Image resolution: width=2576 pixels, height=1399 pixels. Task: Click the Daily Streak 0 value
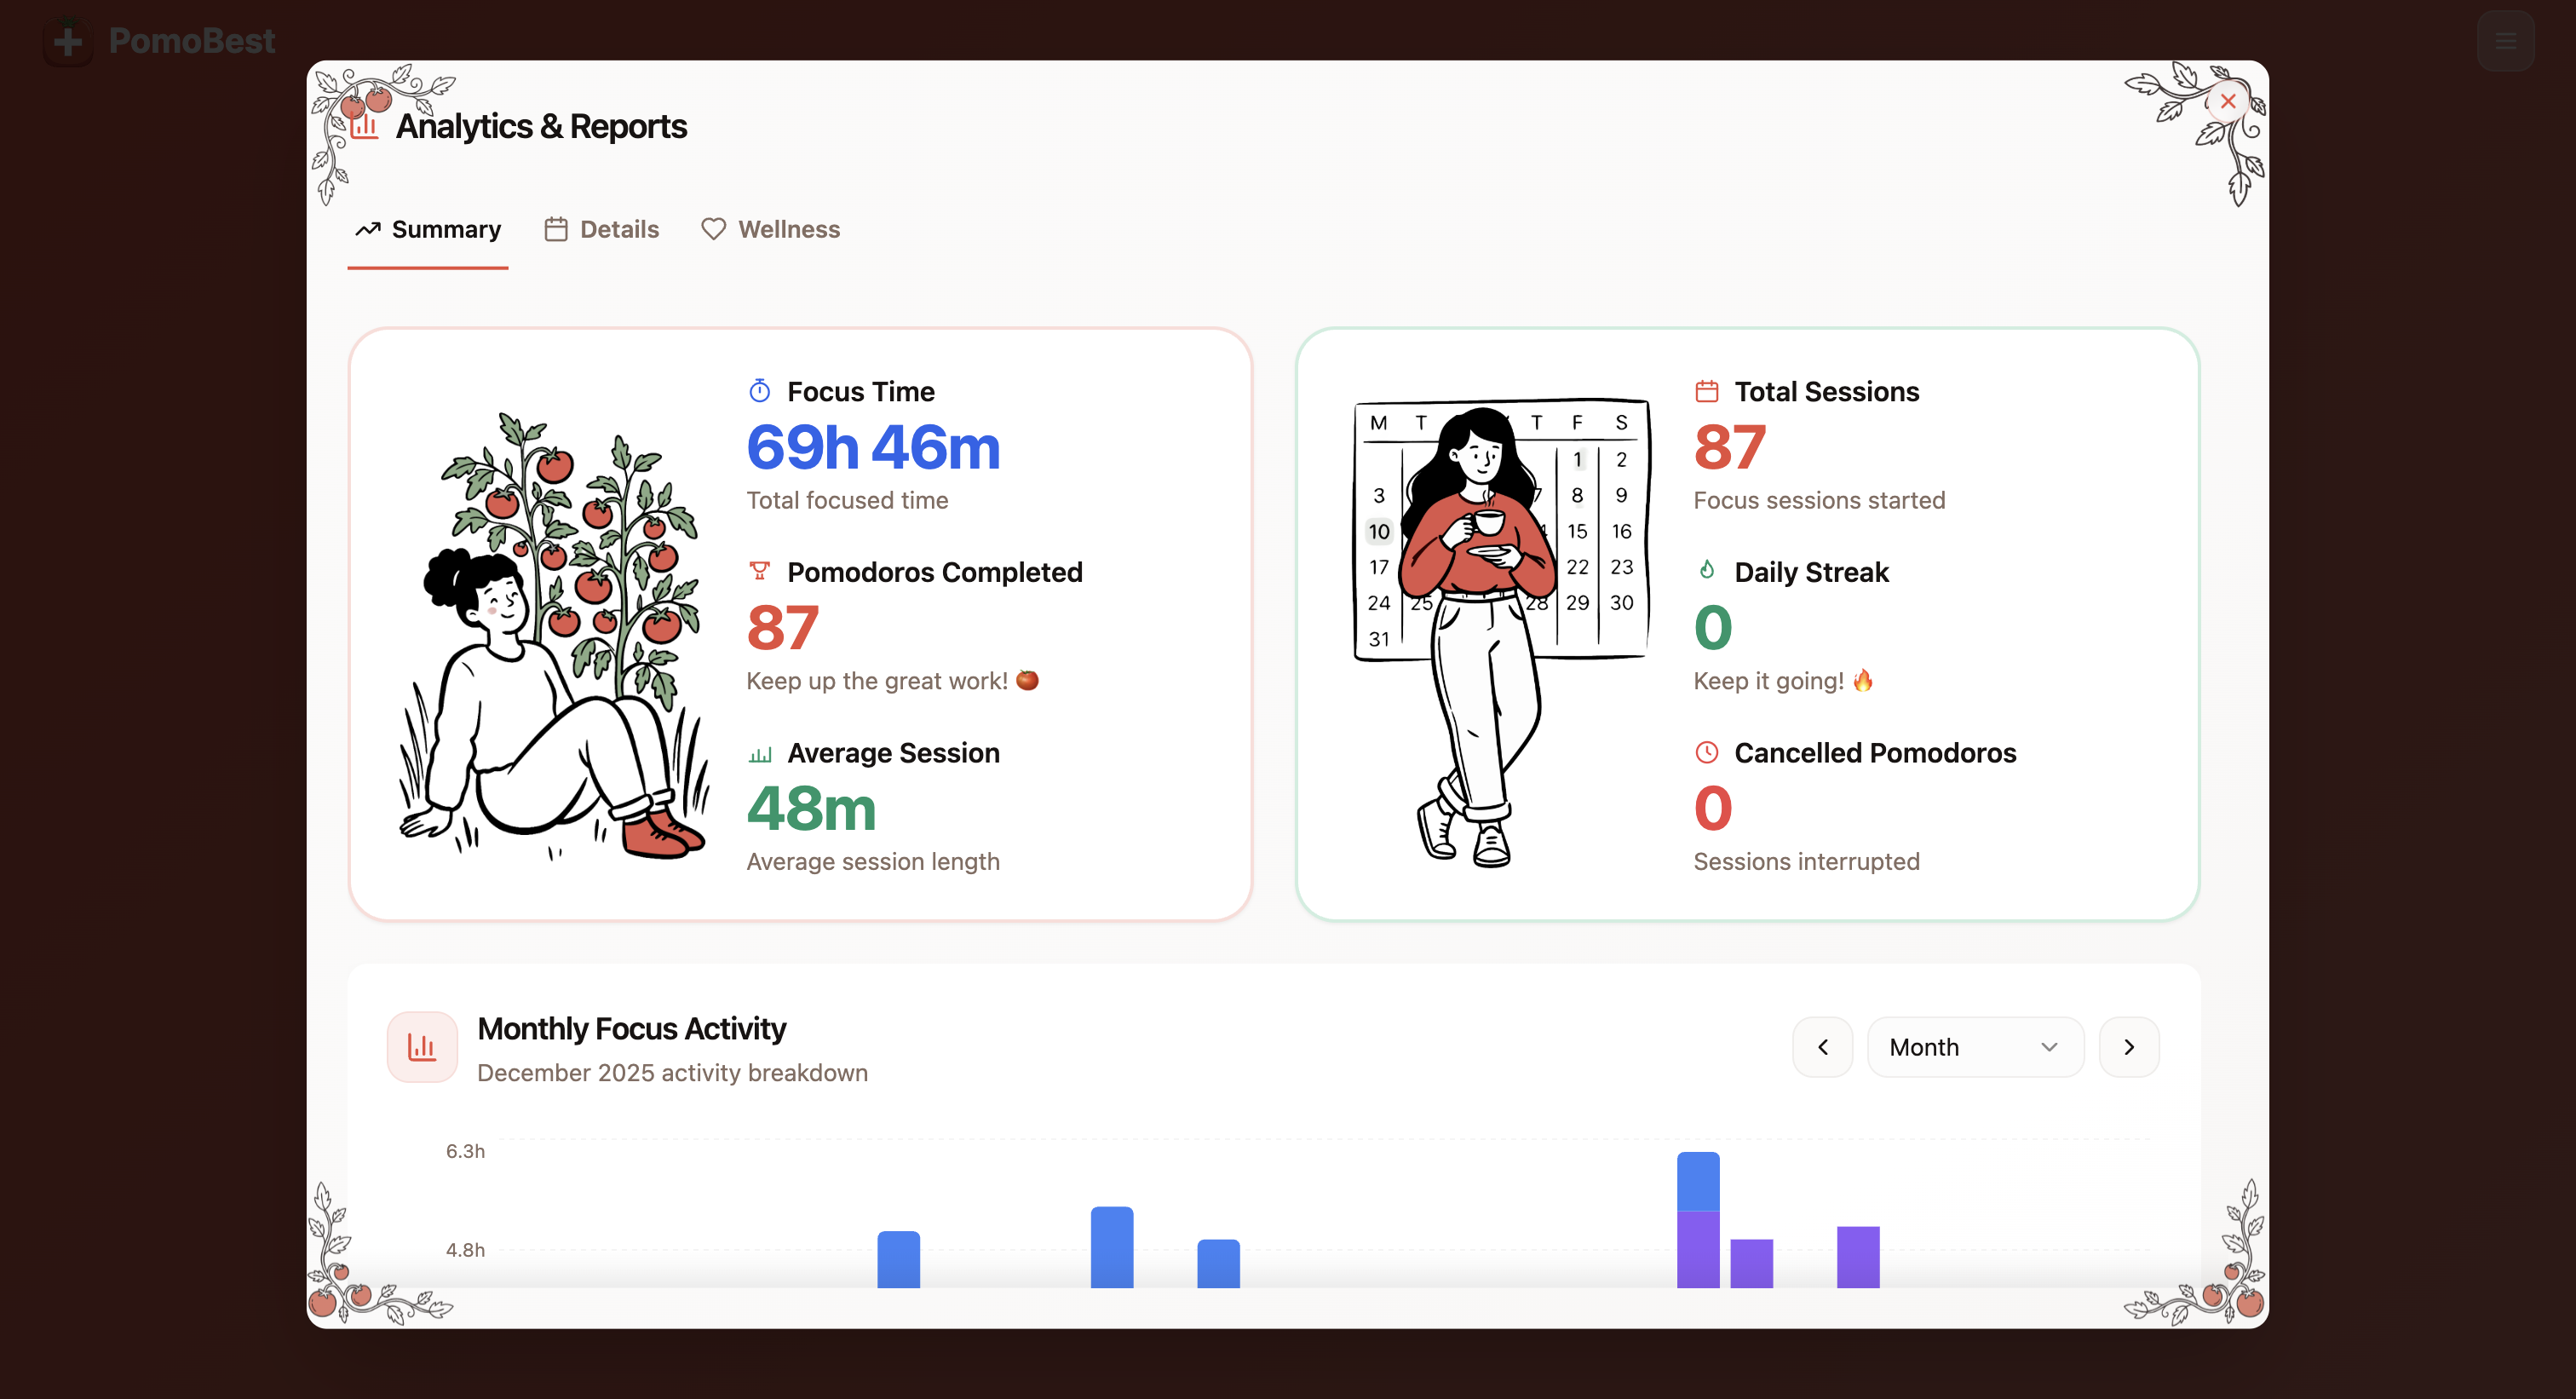(x=1712, y=627)
